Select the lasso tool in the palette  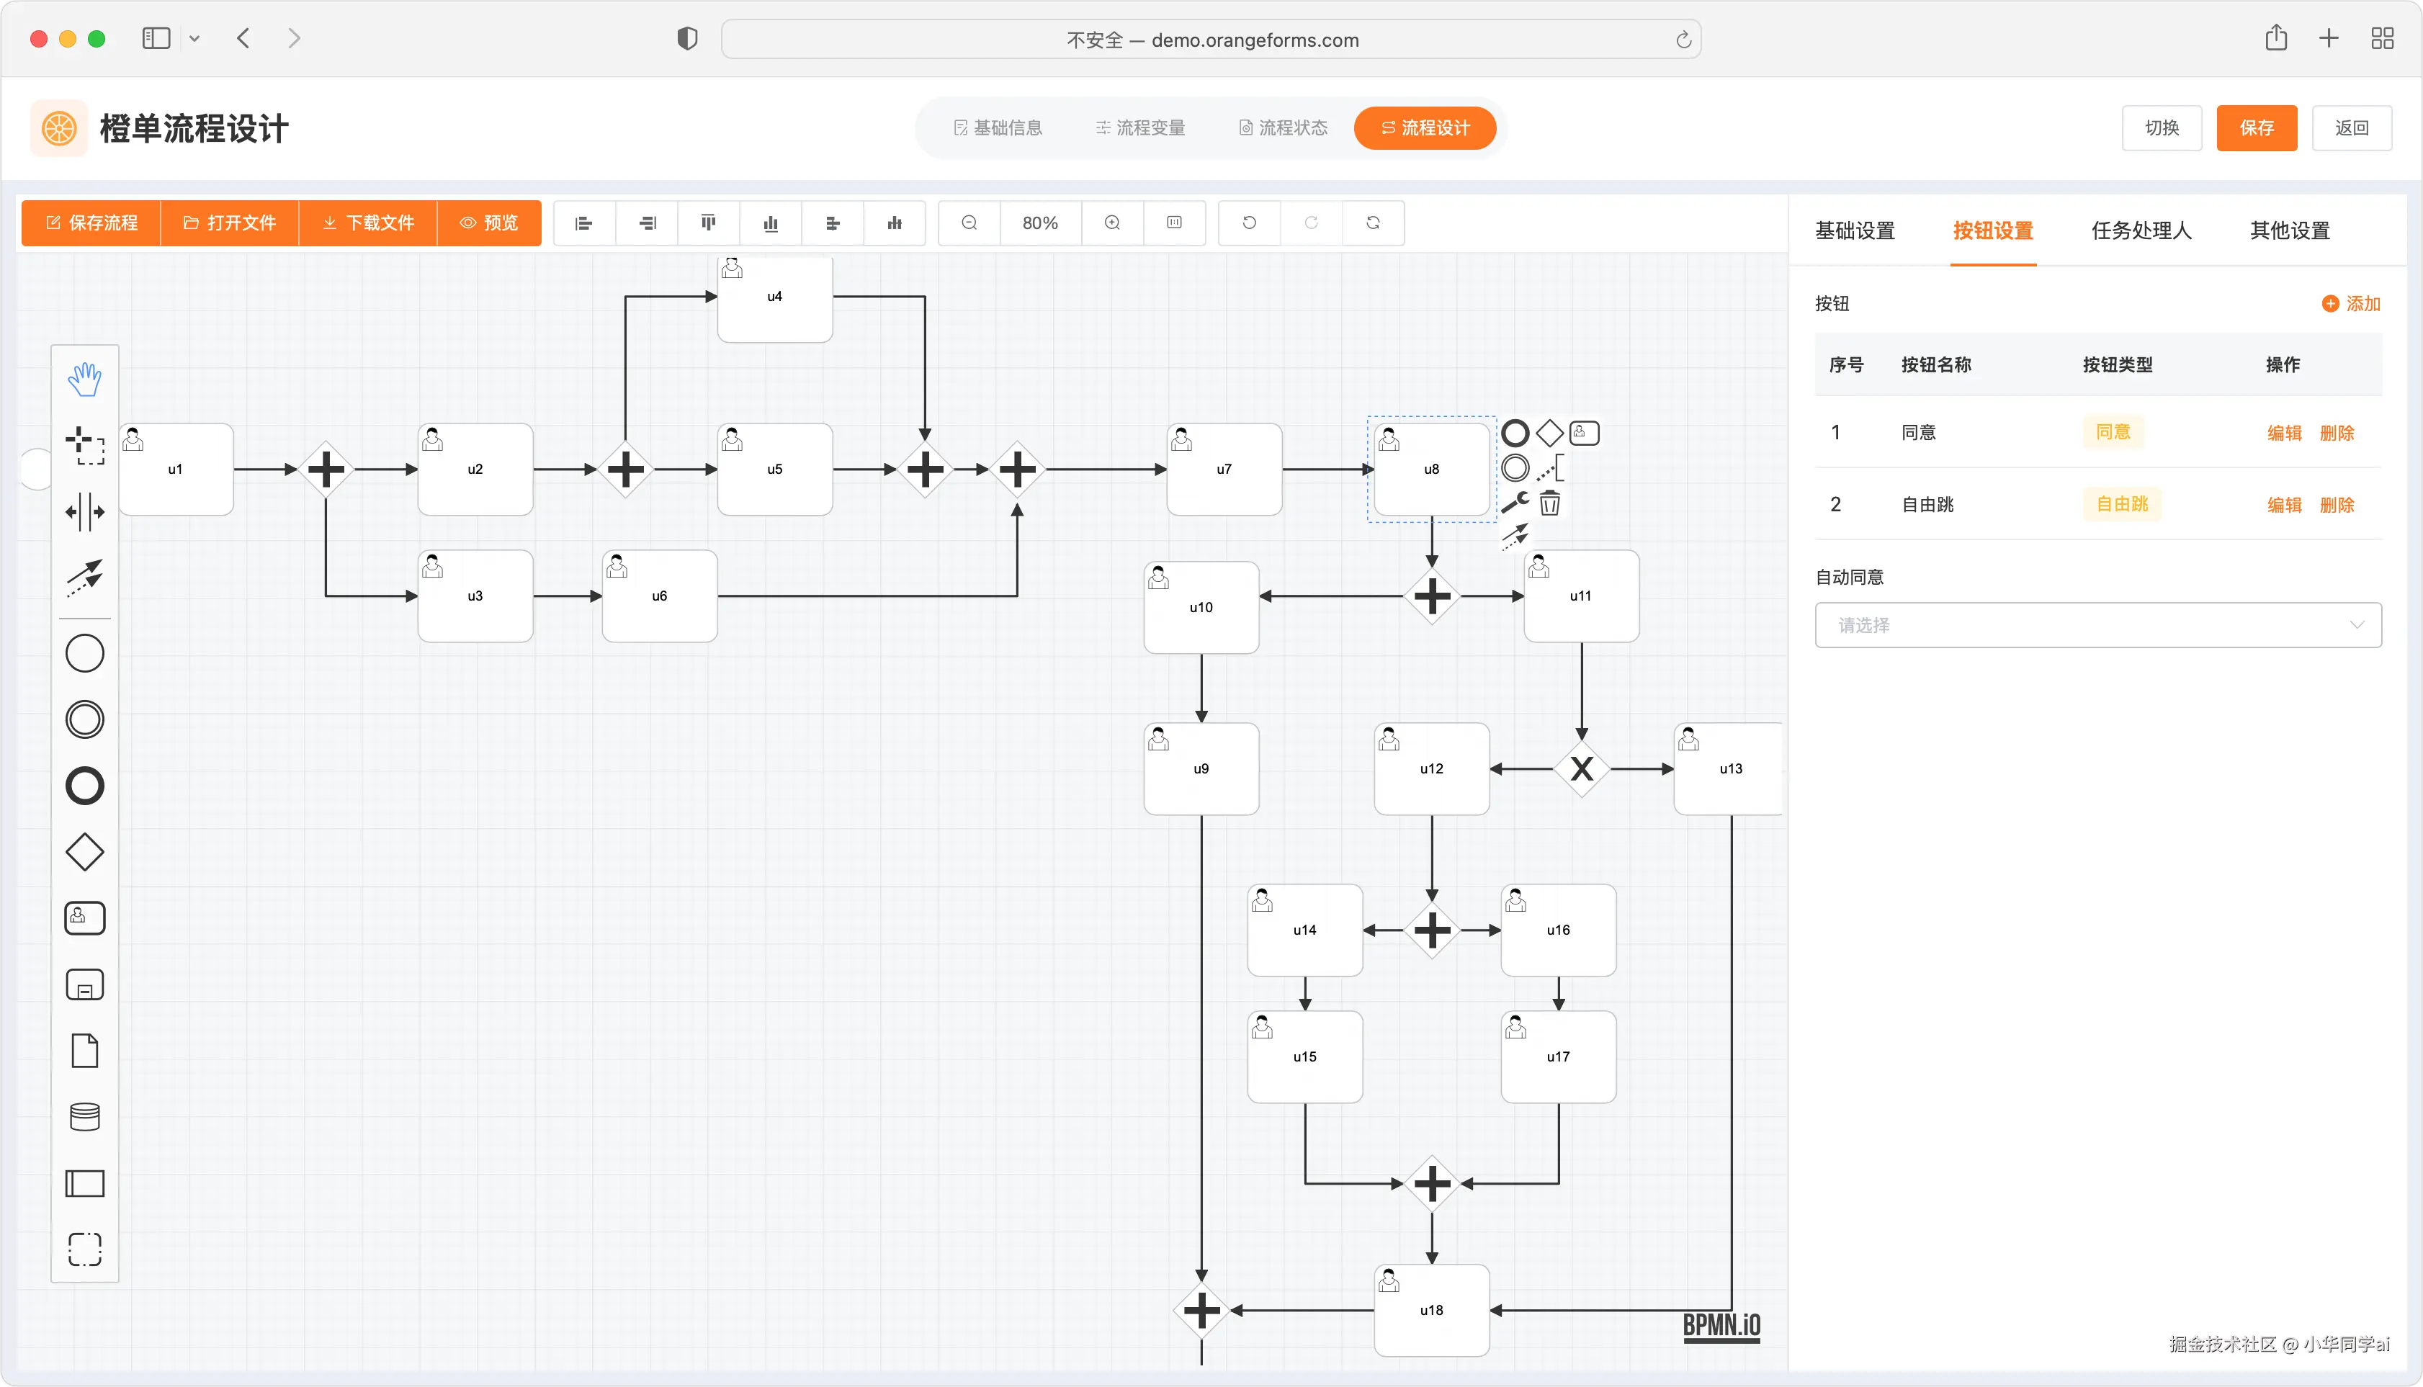tap(84, 445)
